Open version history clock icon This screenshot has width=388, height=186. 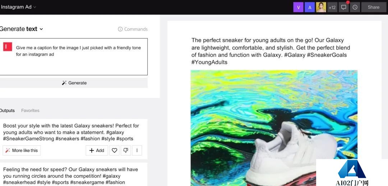355,7
